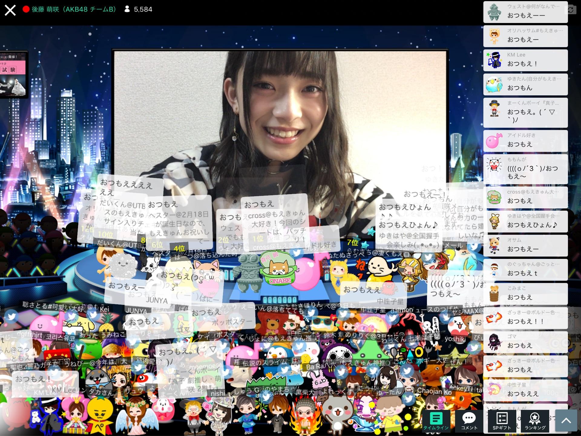
Task: Select ゆきはや's comment おつもえひょん♪
Action: [525, 222]
